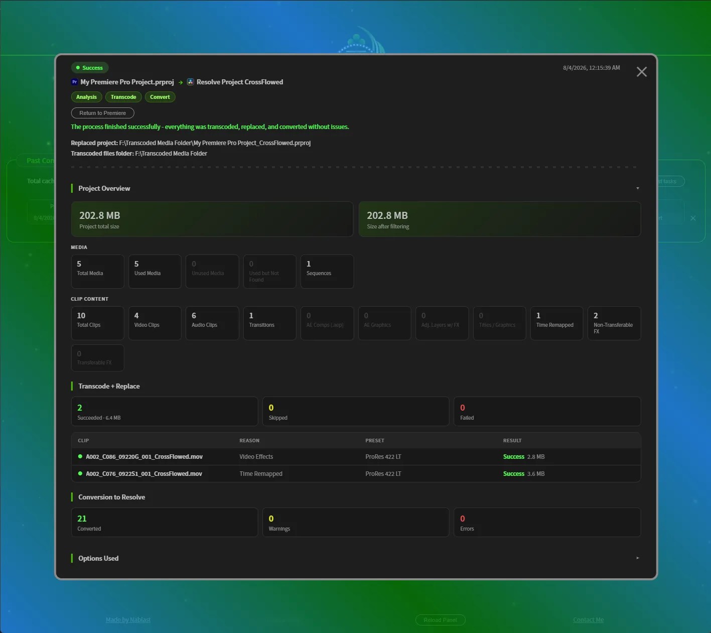Click the Options Used section heading
711x633 pixels.
98,558
